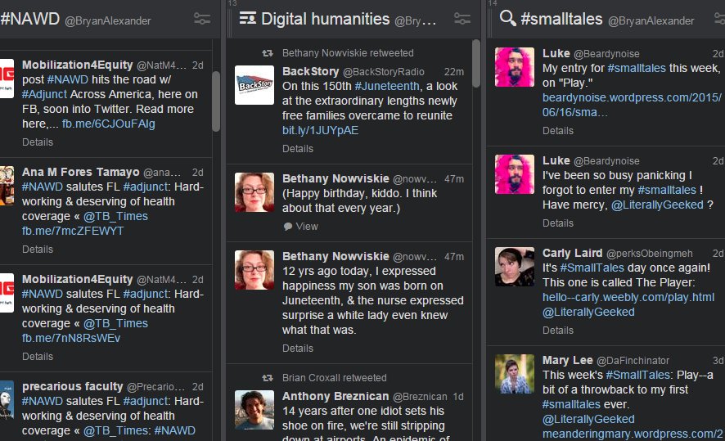
Task: Open Details under BackStory tweet
Action: 298,149
